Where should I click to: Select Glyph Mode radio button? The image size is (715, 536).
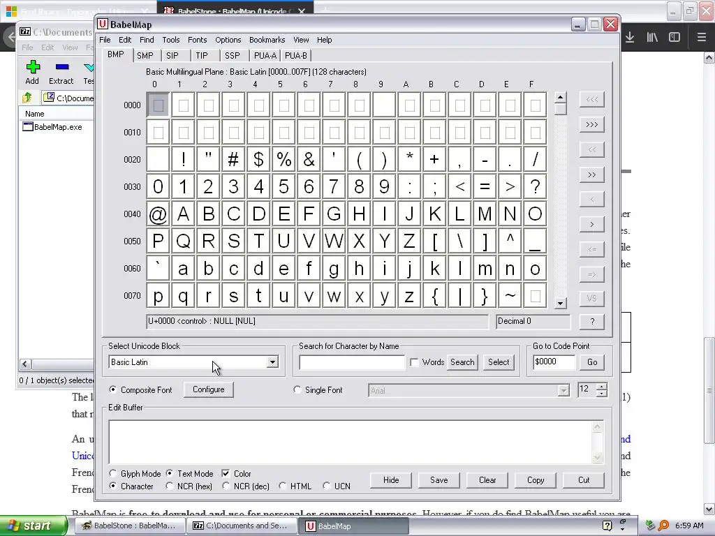(x=112, y=474)
